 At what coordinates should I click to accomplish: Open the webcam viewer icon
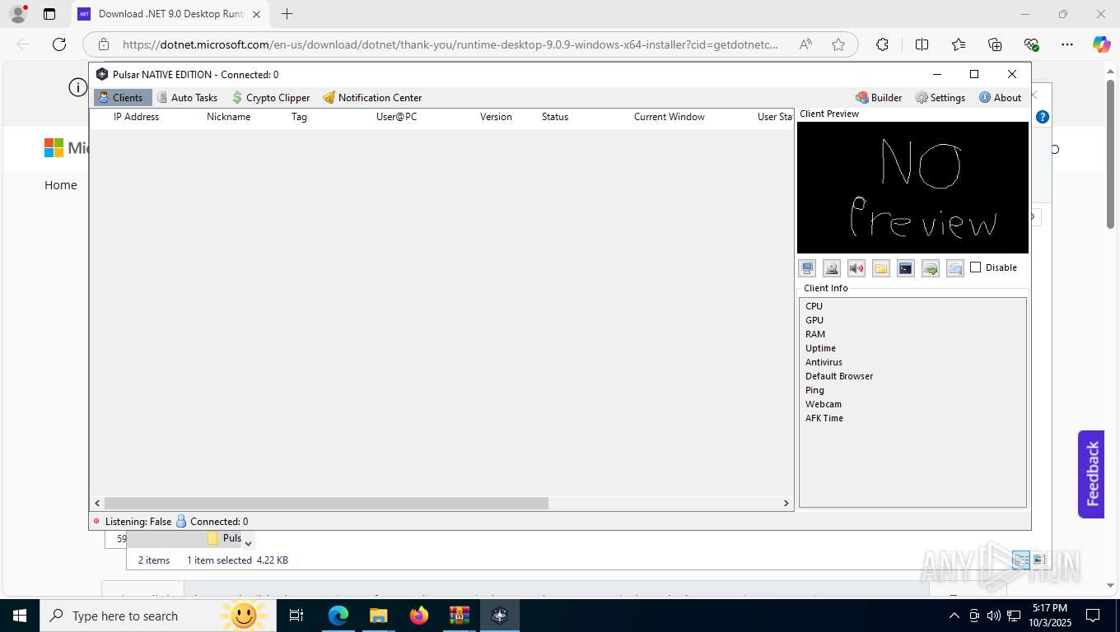(832, 268)
